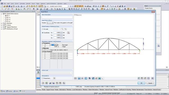Screen dimensions: 169x95
Task: Click the help question-mark icon at the bottom left of the dialog
Action: click(43, 83)
